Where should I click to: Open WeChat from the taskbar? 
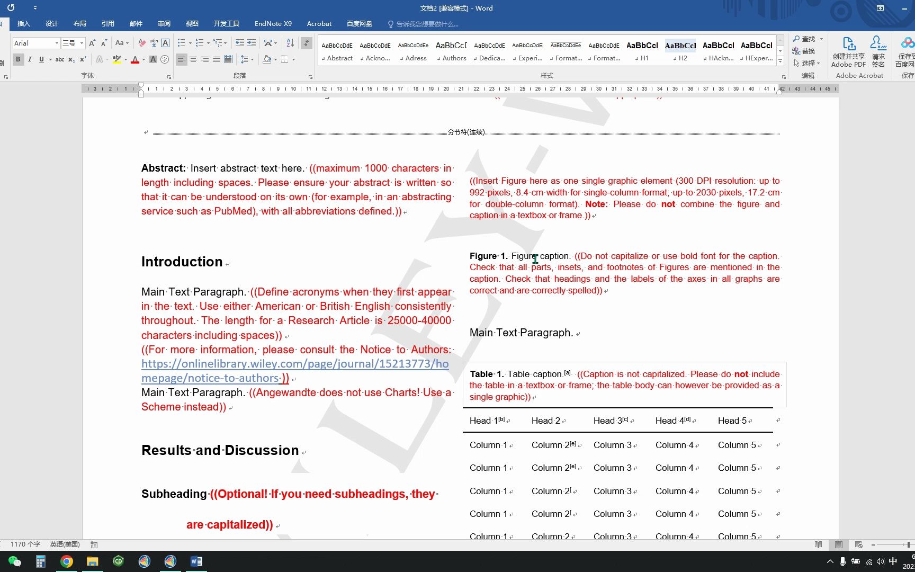tap(15, 561)
